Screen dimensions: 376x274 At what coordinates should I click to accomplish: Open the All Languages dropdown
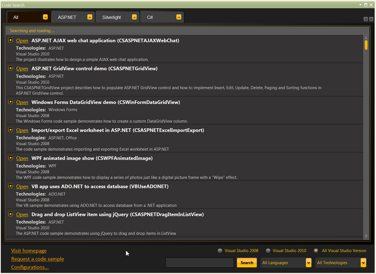pyautogui.click(x=286, y=263)
